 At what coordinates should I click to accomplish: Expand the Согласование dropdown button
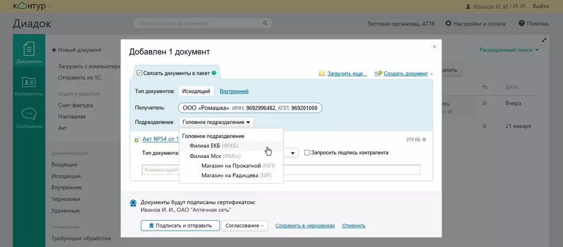tap(245, 226)
